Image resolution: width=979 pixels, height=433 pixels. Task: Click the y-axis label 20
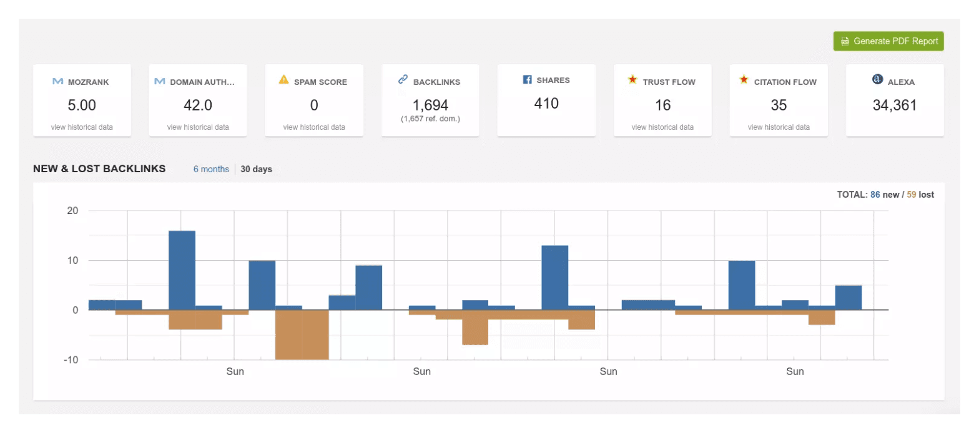coord(72,211)
